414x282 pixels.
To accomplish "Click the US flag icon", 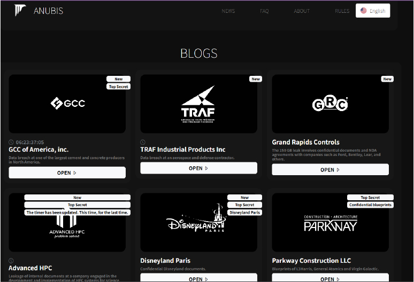I will (364, 11).
